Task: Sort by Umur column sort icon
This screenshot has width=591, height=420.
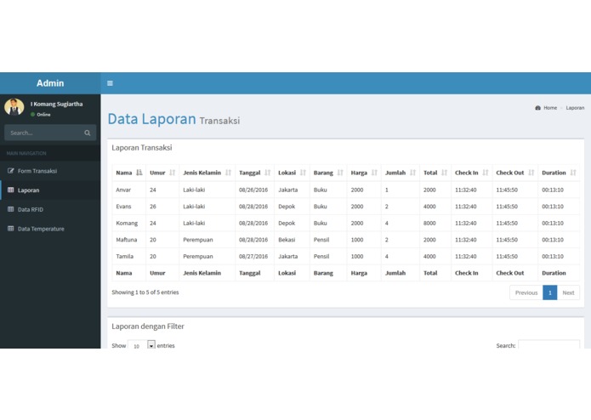Action: click(173, 173)
